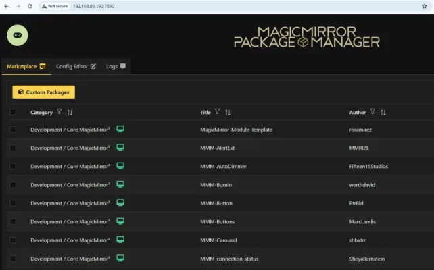
Task: Click the MMM-connection-status title
Action: click(x=229, y=259)
